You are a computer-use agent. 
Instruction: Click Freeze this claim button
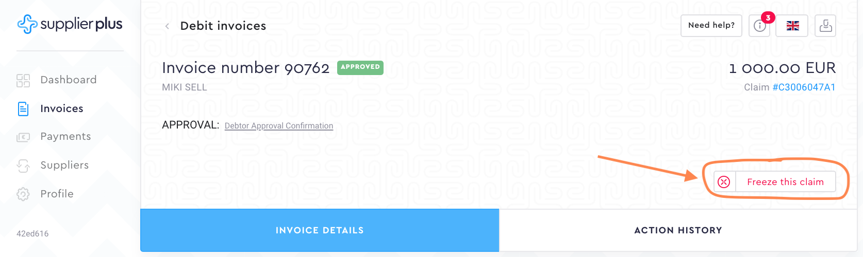785,182
